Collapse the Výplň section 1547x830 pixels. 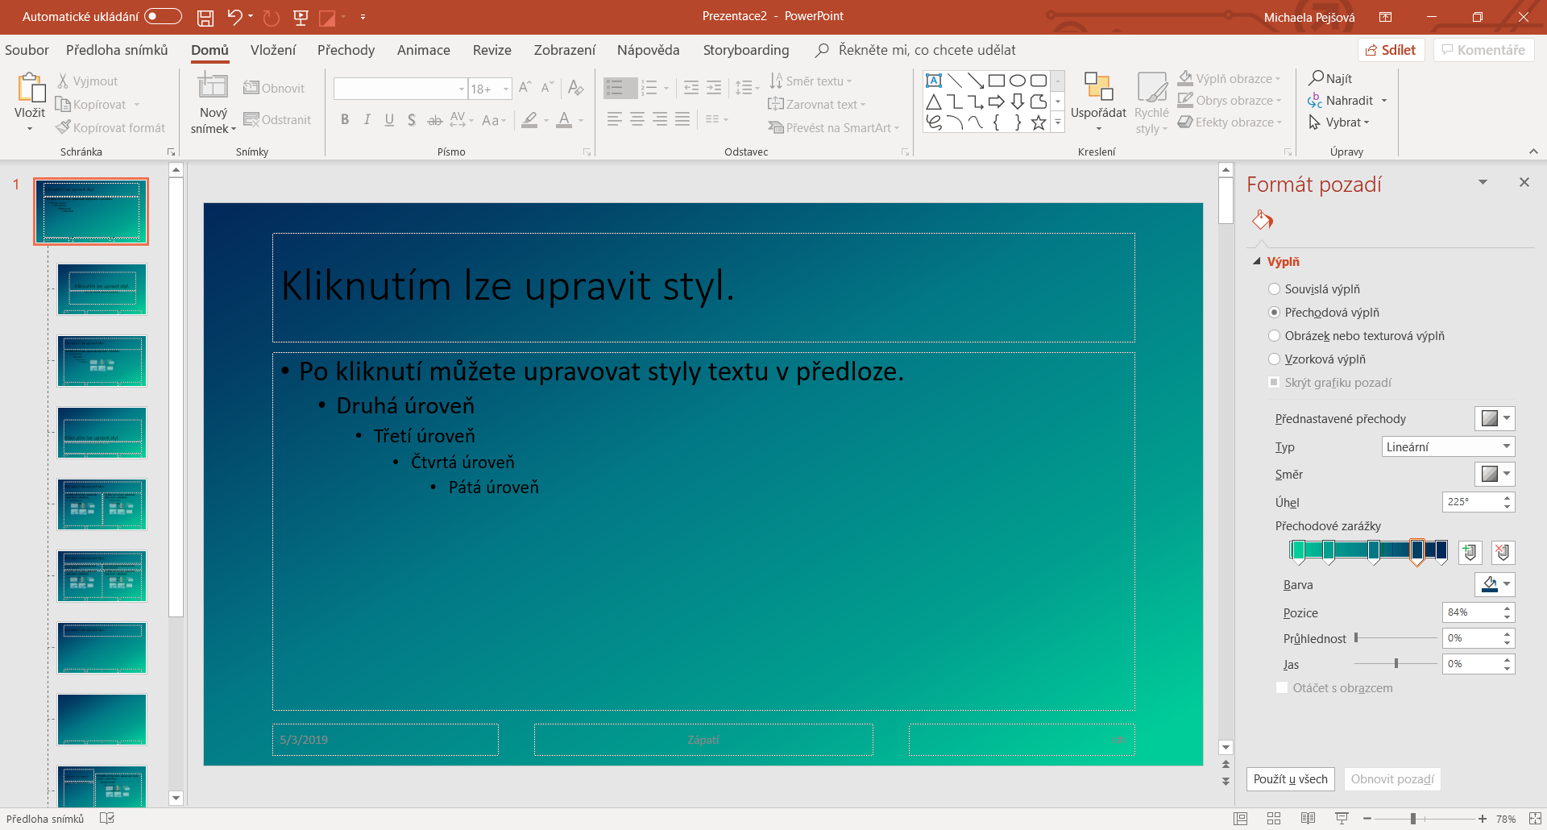coord(1257,262)
